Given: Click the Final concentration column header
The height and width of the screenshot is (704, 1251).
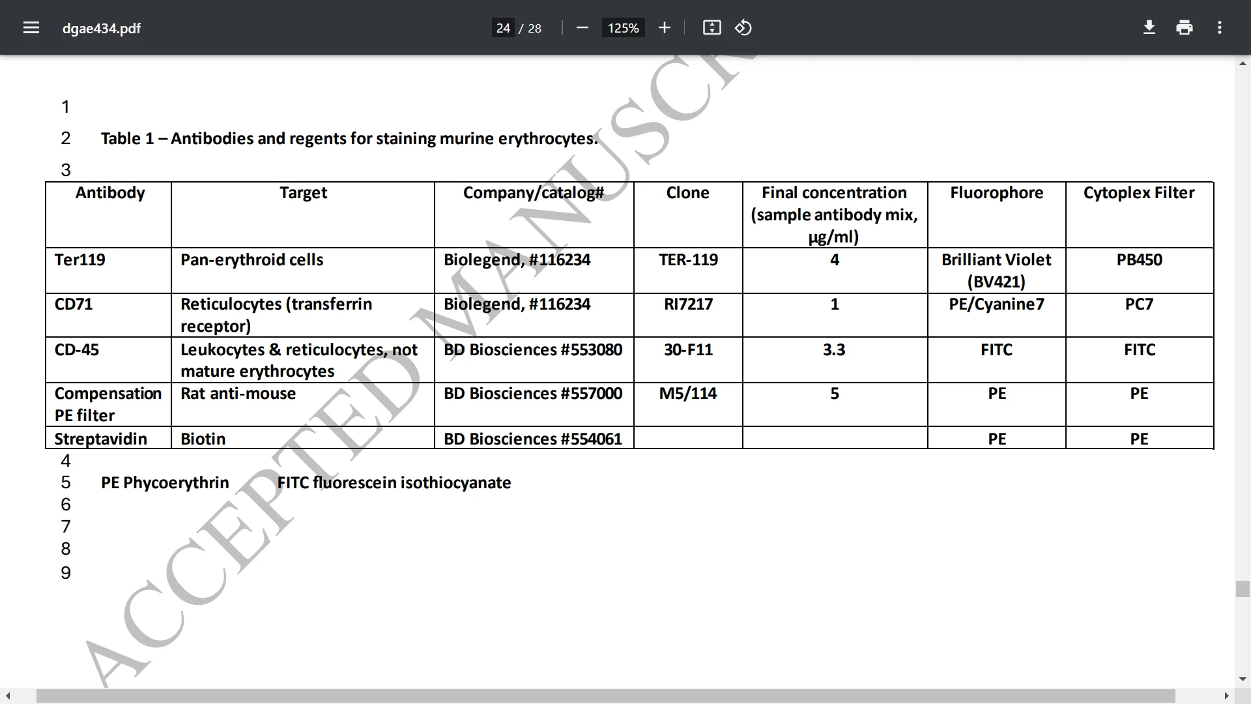Looking at the screenshot, I should 834,214.
